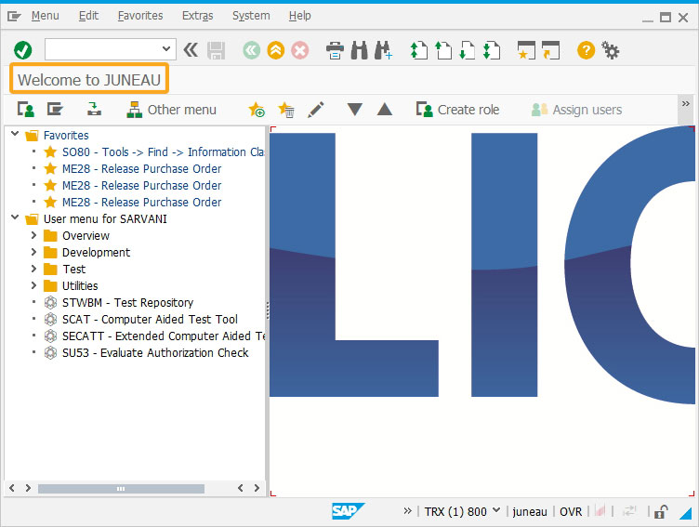Select SU53 - Evaluate Authorization Check
The image size is (699, 527).
(x=155, y=352)
